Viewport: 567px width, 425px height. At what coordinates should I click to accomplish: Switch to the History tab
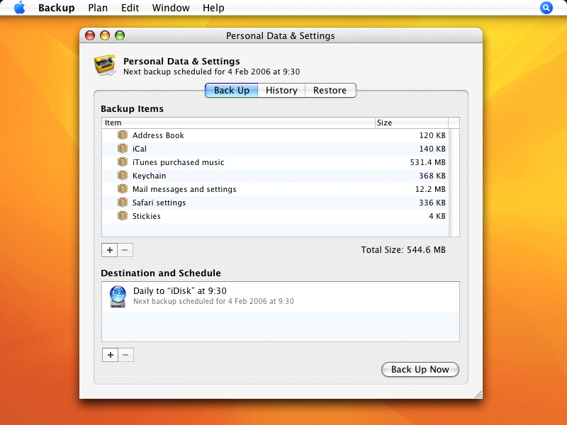(281, 90)
